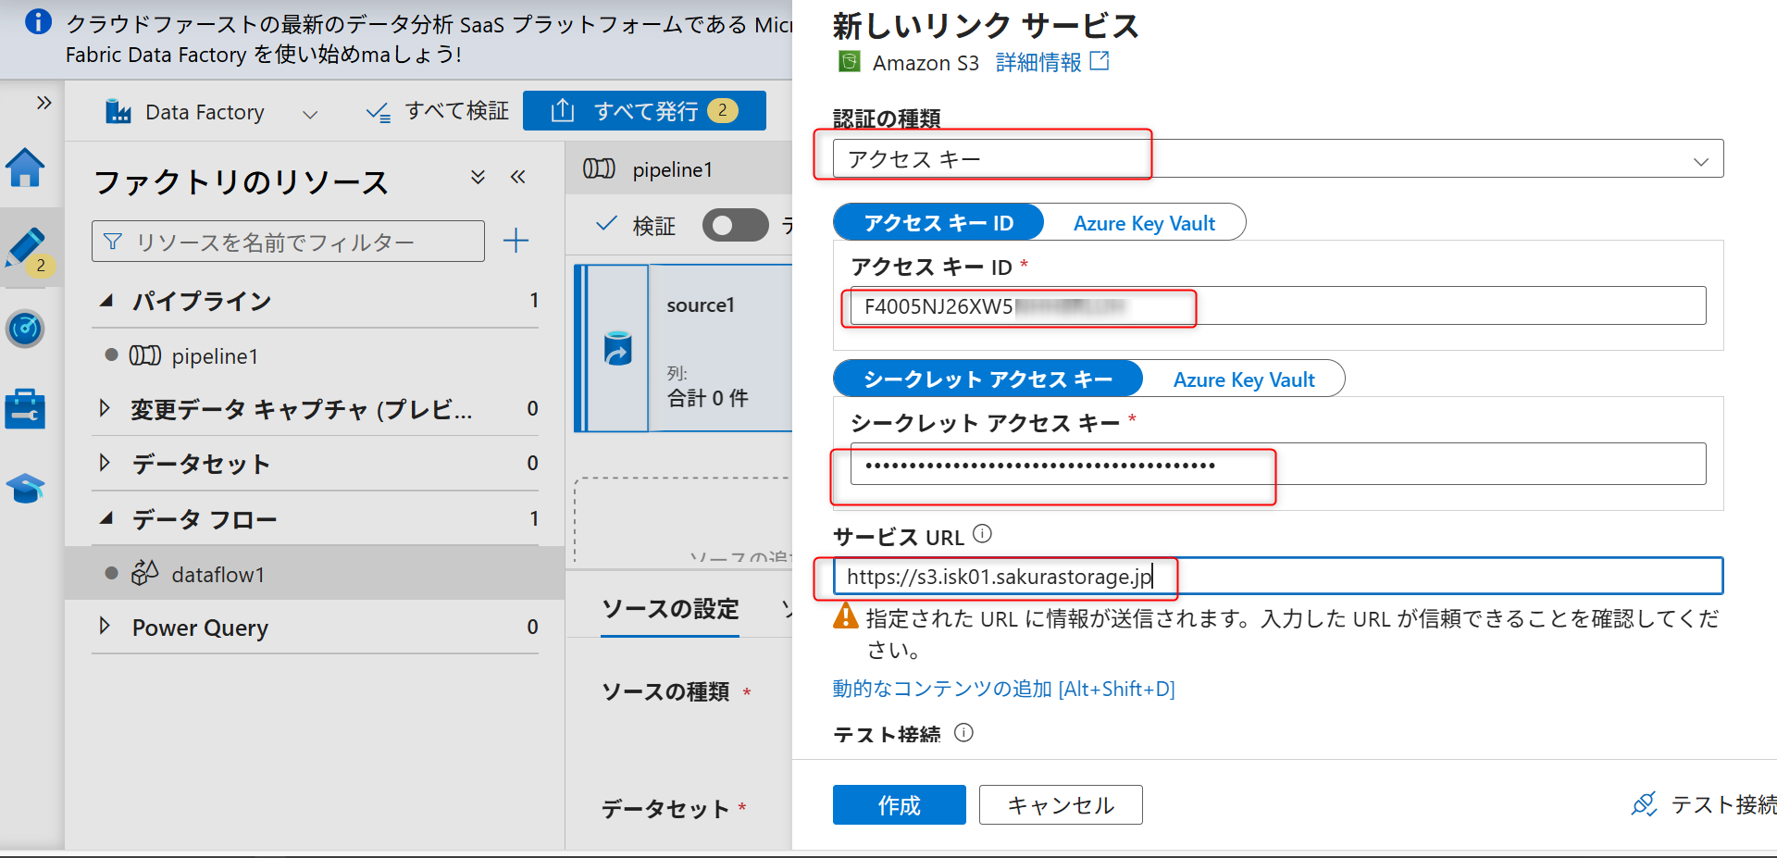Click the toolbox Manage icon in sidebar
Screen dimensions: 1777x858
click(25, 408)
